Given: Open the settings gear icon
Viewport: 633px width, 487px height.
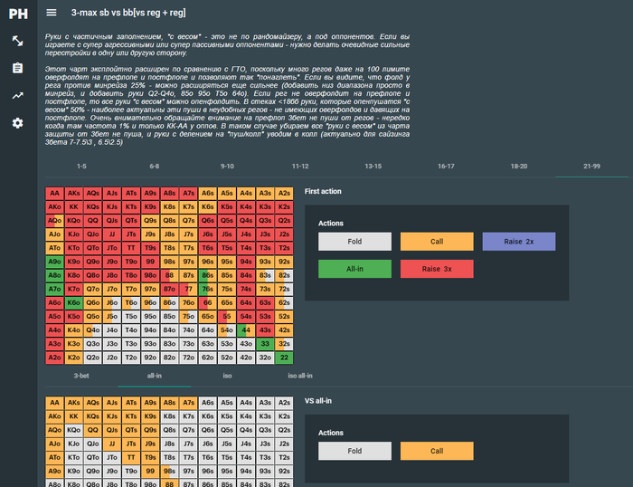Looking at the screenshot, I should [18, 123].
